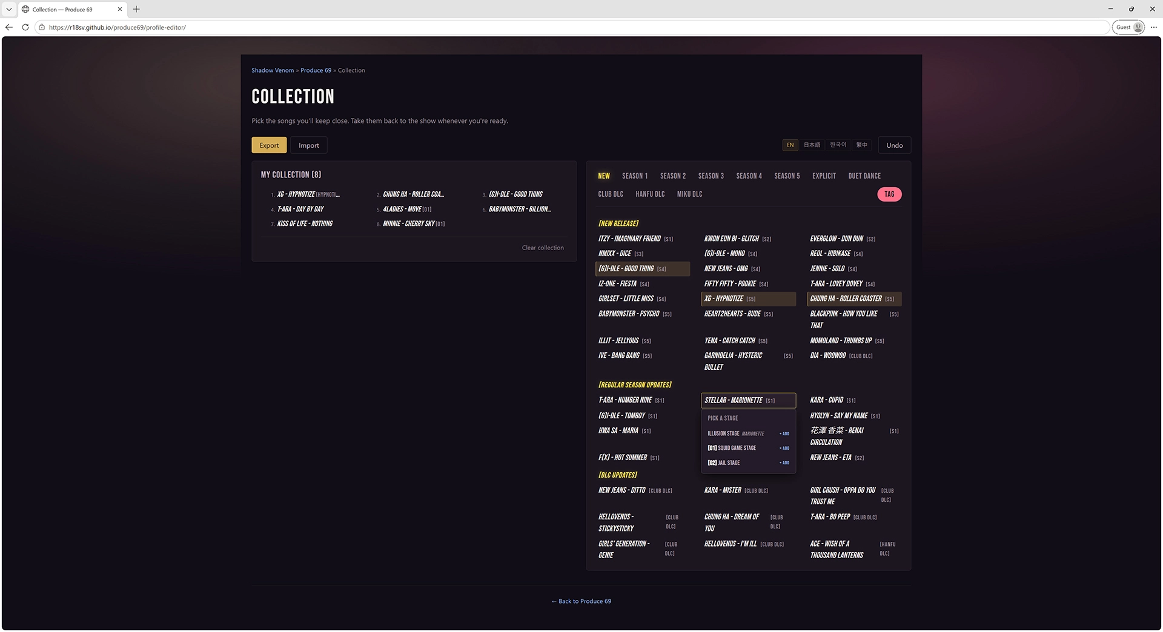View site information icon in address bar
Image resolution: width=1163 pixels, height=632 pixels.
click(x=42, y=27)
